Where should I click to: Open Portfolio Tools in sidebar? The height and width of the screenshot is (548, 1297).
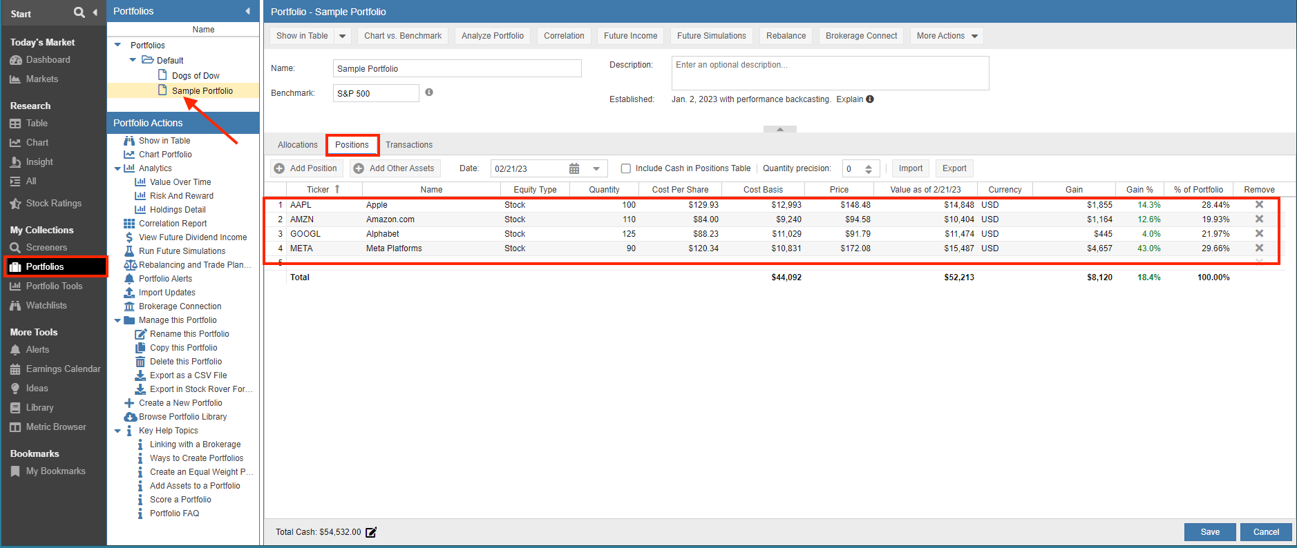46,286
